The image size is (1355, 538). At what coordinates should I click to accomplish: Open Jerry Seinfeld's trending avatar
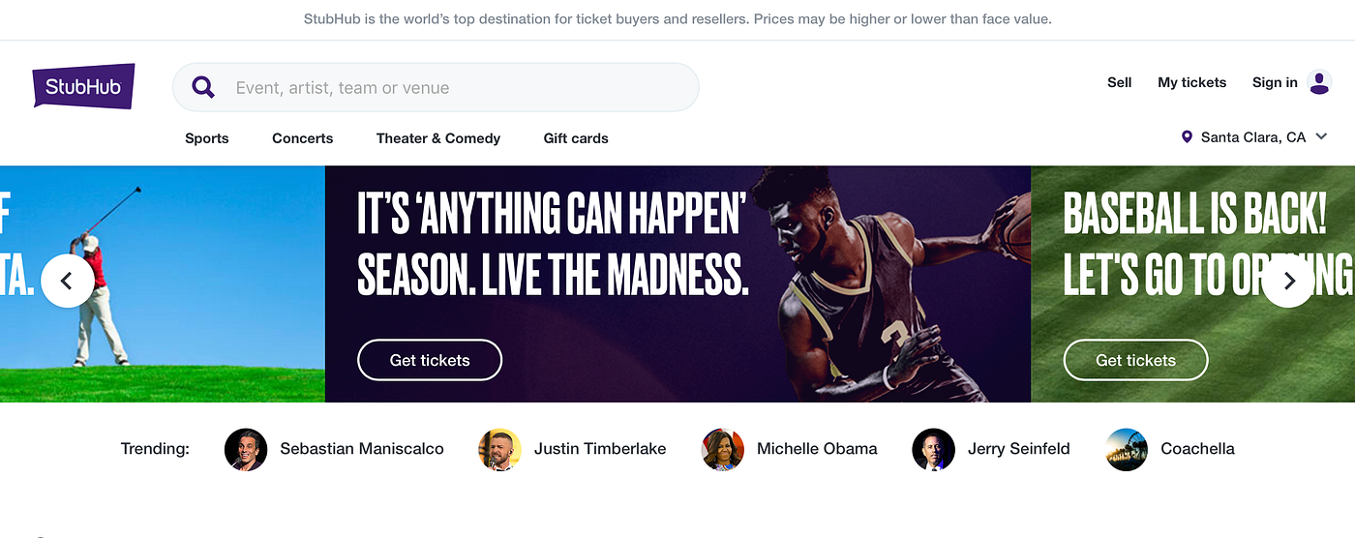[x=933, y=449]
